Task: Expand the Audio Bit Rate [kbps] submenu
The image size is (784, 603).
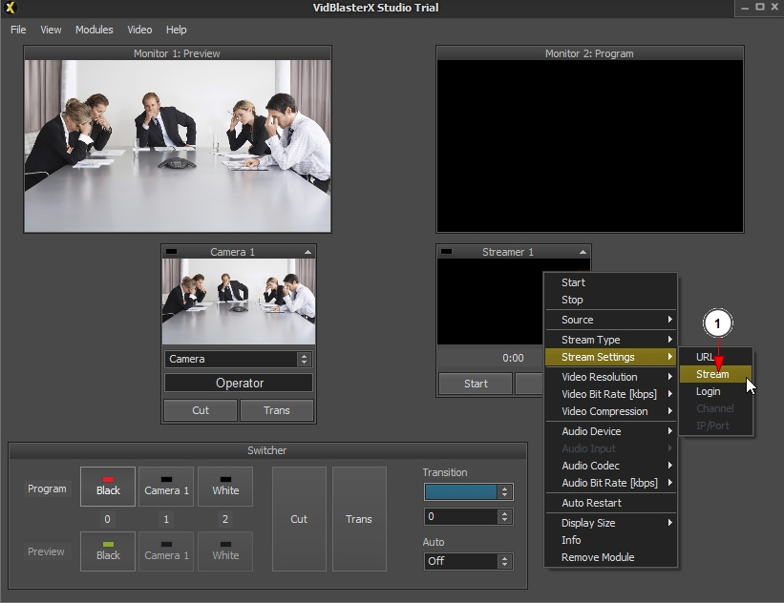Action: [610, 483]
